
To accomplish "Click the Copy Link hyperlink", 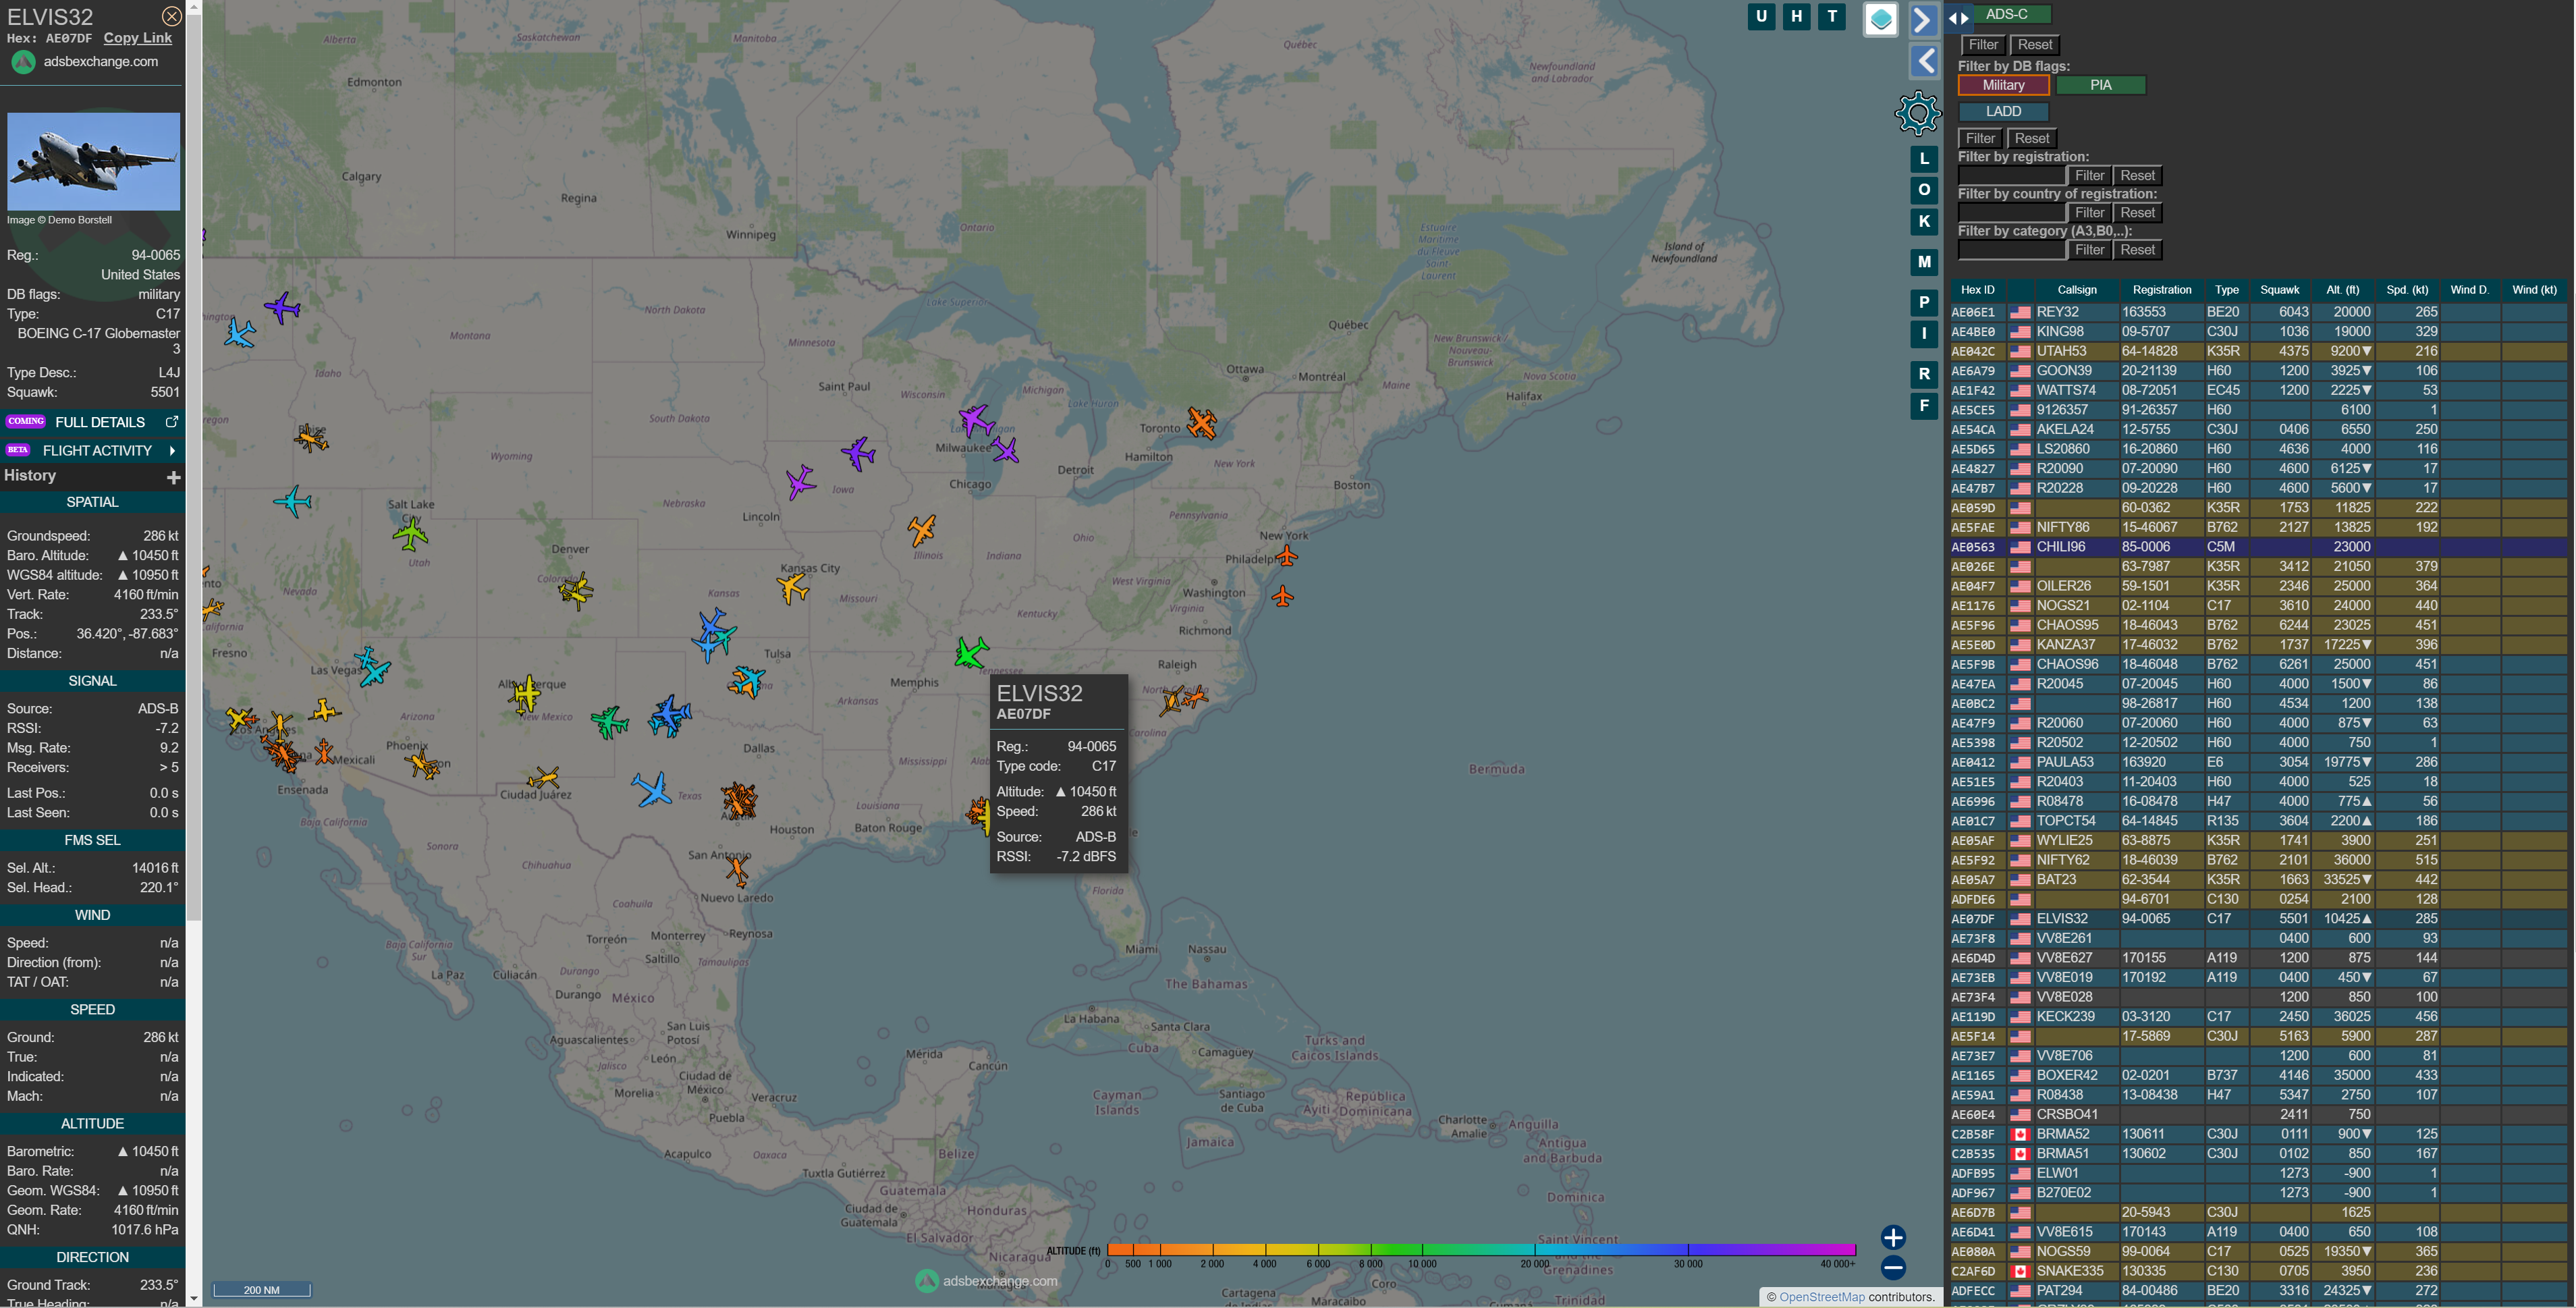I will pos(138,38).
